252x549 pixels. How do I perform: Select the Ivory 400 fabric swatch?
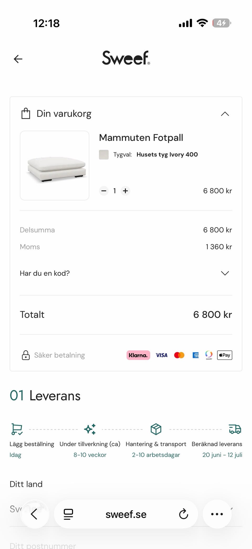point(104,155)
